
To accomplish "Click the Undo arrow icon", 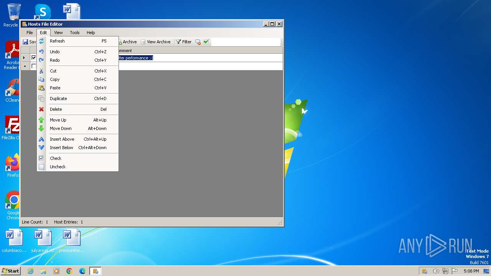I will point(41,52).
